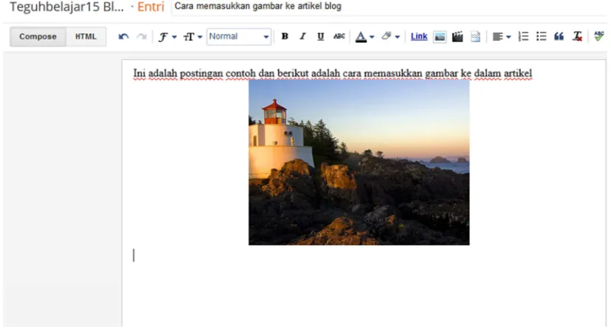Viewport: 611px width, 329px height.
Task: Switch to HTML editing mode
Action: click(86, 37)
